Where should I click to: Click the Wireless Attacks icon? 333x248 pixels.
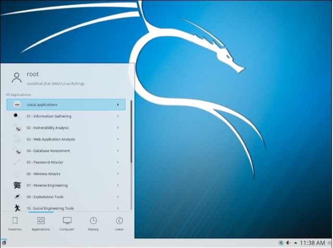[x=17, y=174]
